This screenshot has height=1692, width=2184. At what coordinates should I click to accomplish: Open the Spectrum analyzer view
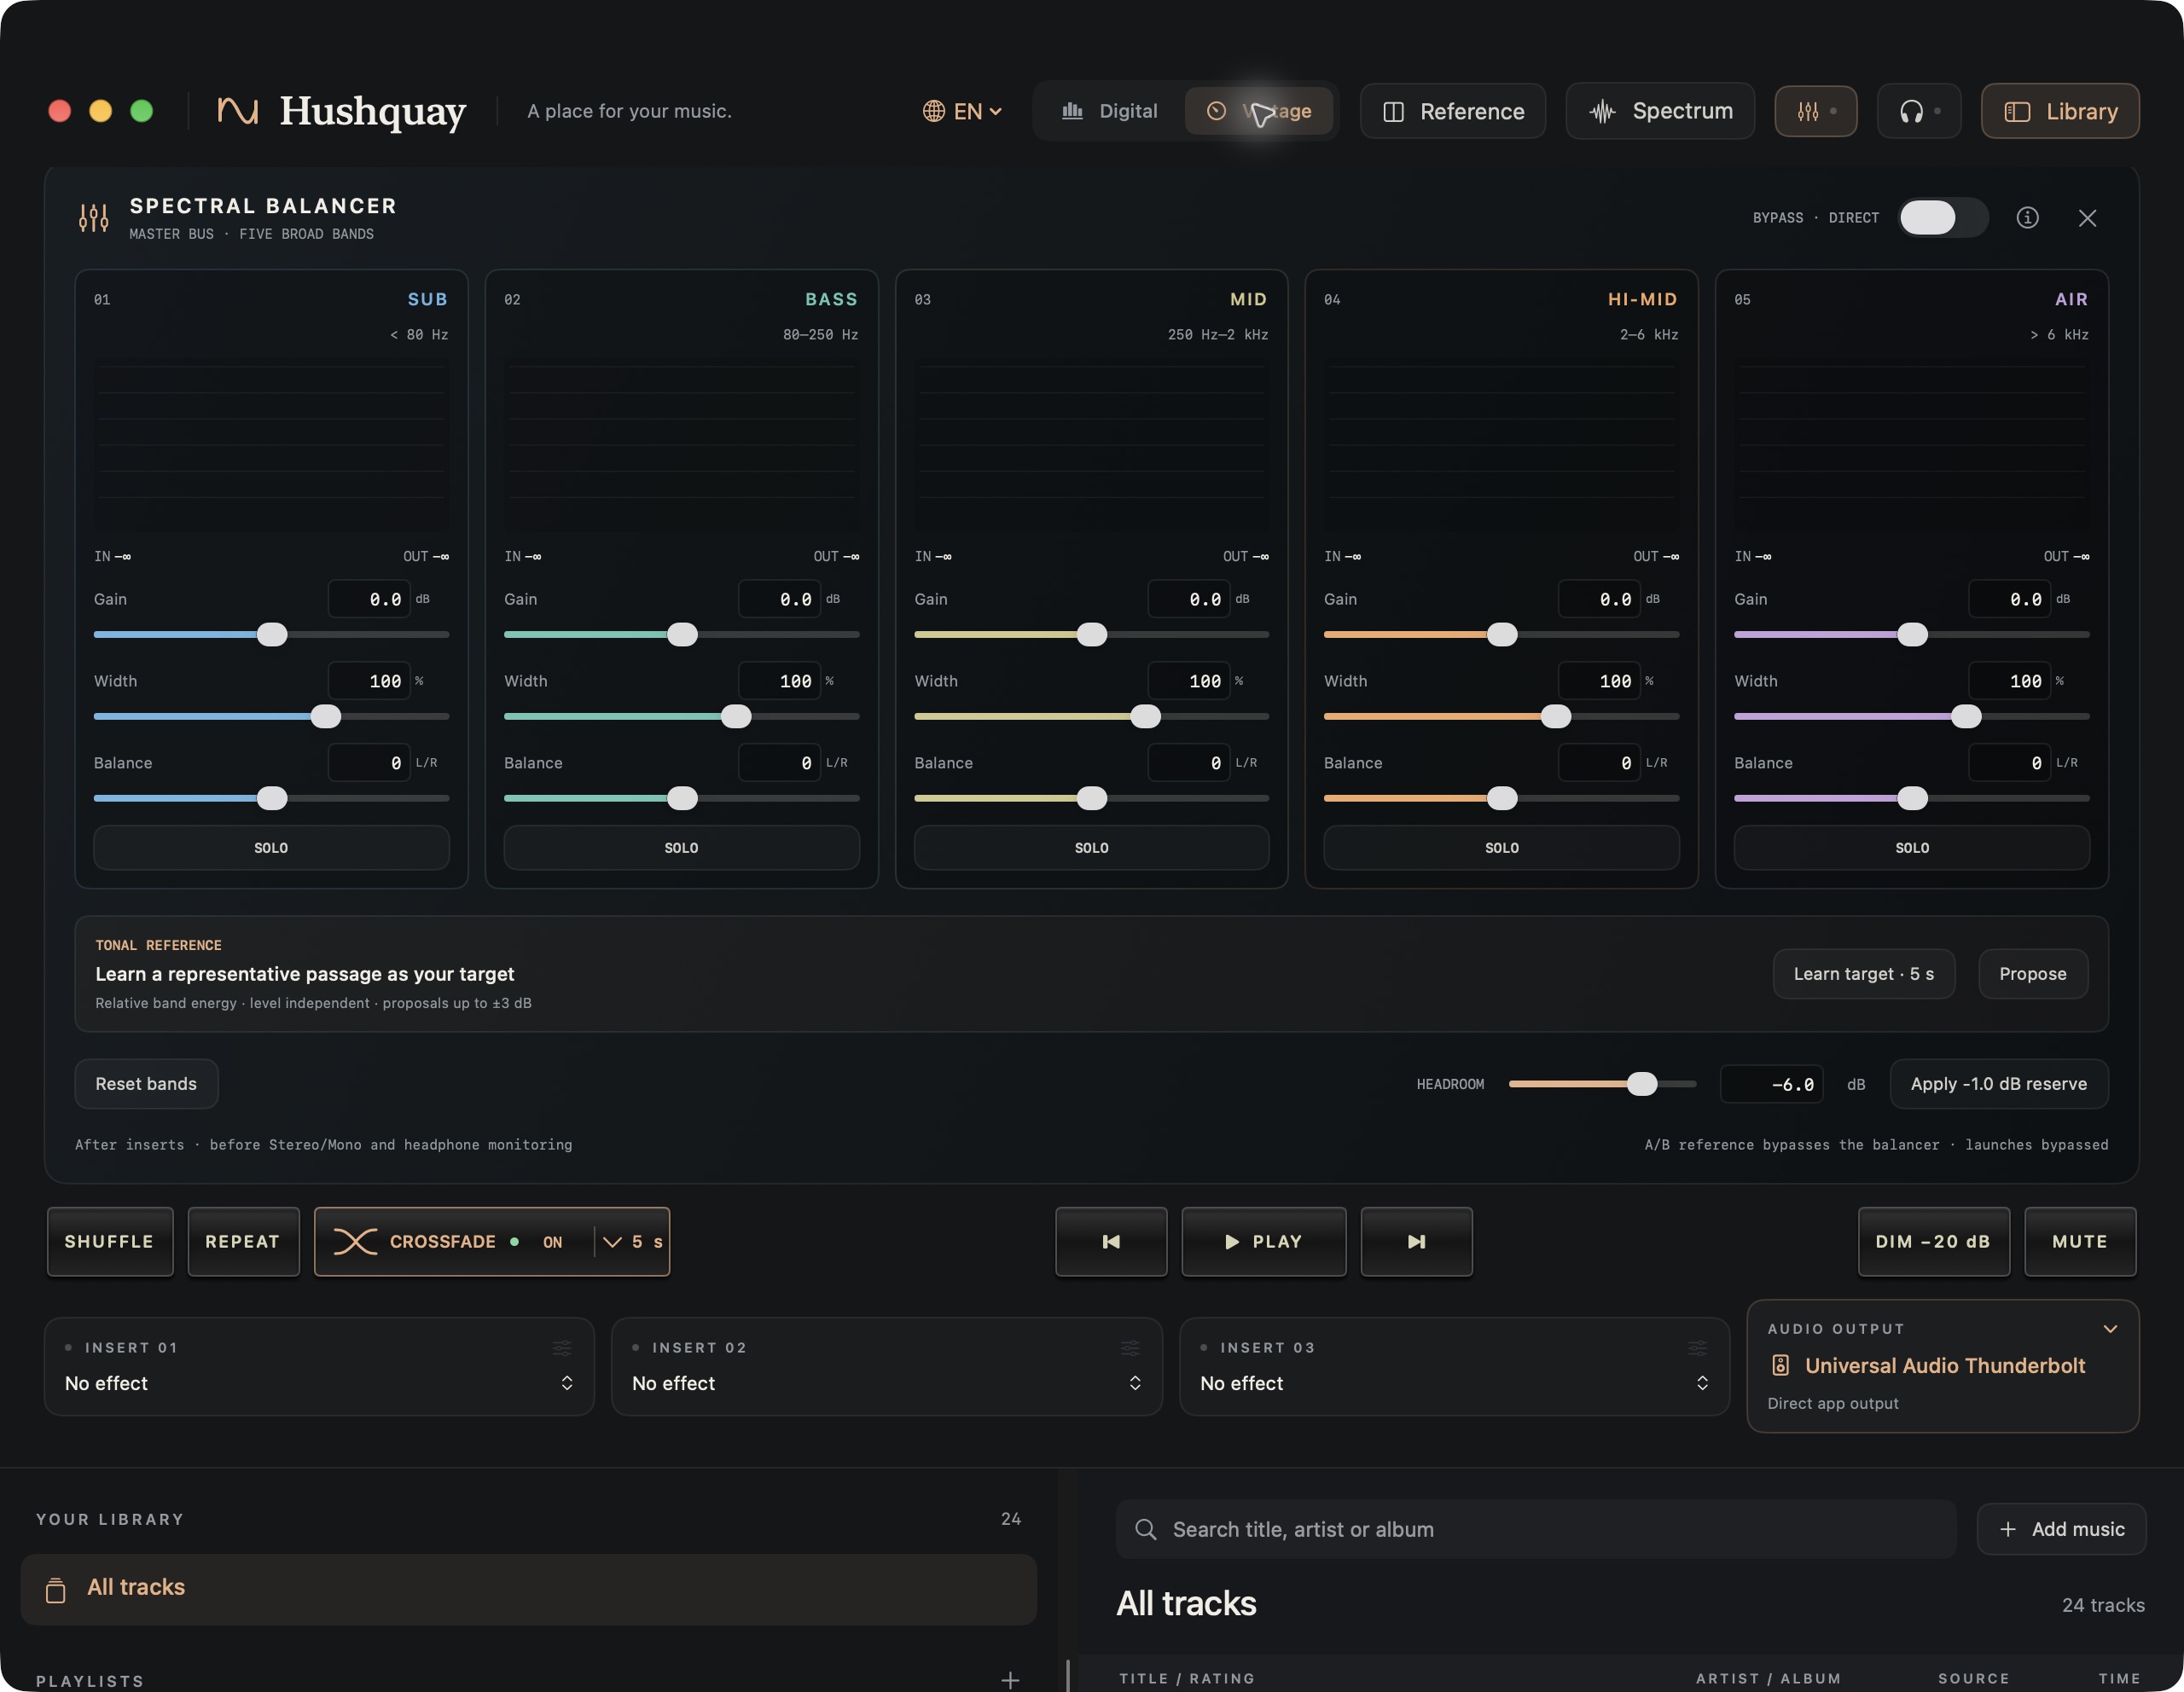(1659, 111)
